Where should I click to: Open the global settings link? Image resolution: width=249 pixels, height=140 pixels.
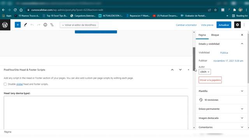coord(19,84)
